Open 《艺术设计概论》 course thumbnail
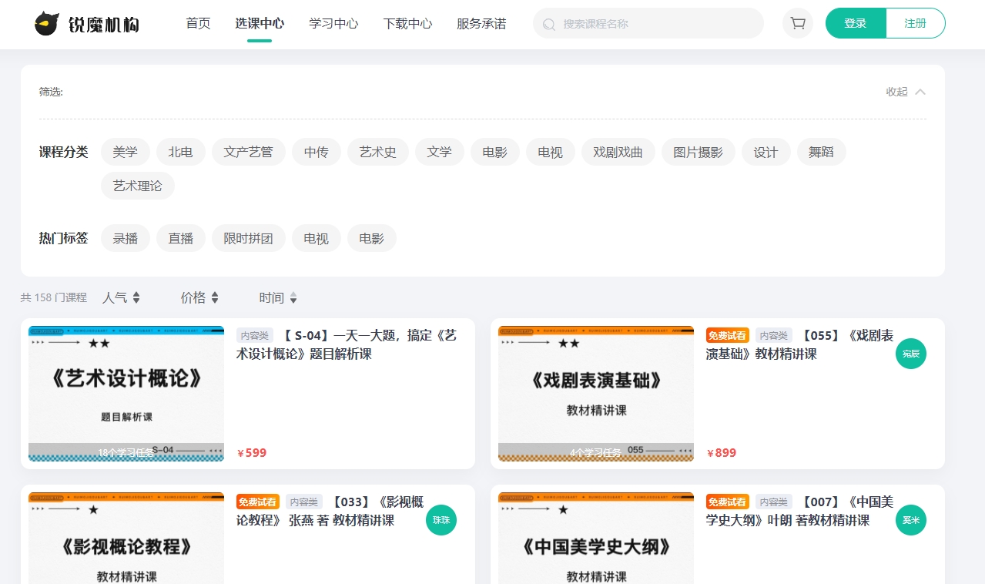This screenshot has height=584, width=985. [126, 394]
